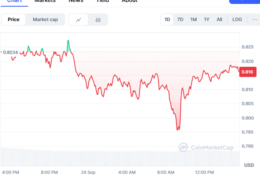Screen dimensions: 260x175
Task: Show the 7D time range
Action: 180,20
